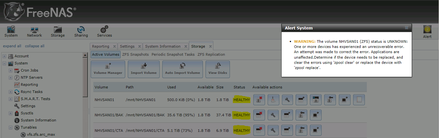Edit ZFS options for NHVSAN01 wrench
This screenshot has width=439, height=138.
[x=287, y=100]
